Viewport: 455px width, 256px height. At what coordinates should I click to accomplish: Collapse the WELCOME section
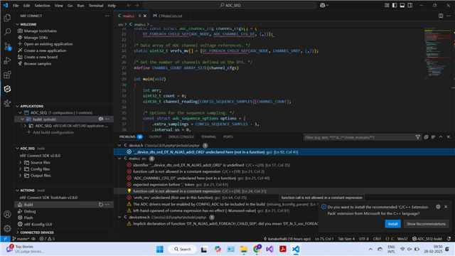(18, 24)
